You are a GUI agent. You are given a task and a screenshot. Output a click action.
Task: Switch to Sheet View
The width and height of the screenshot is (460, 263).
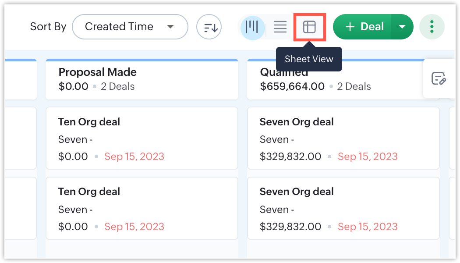[x=309, y=27]
